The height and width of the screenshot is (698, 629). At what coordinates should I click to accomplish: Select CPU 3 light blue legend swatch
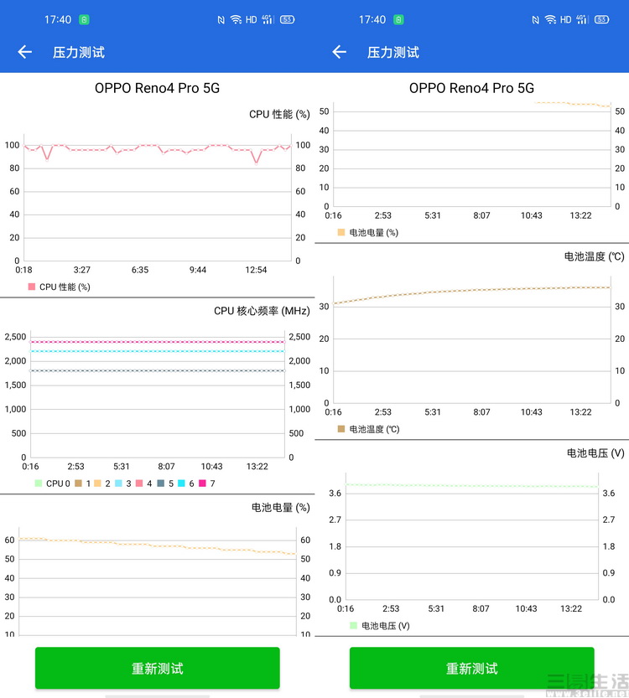[118, 483]
